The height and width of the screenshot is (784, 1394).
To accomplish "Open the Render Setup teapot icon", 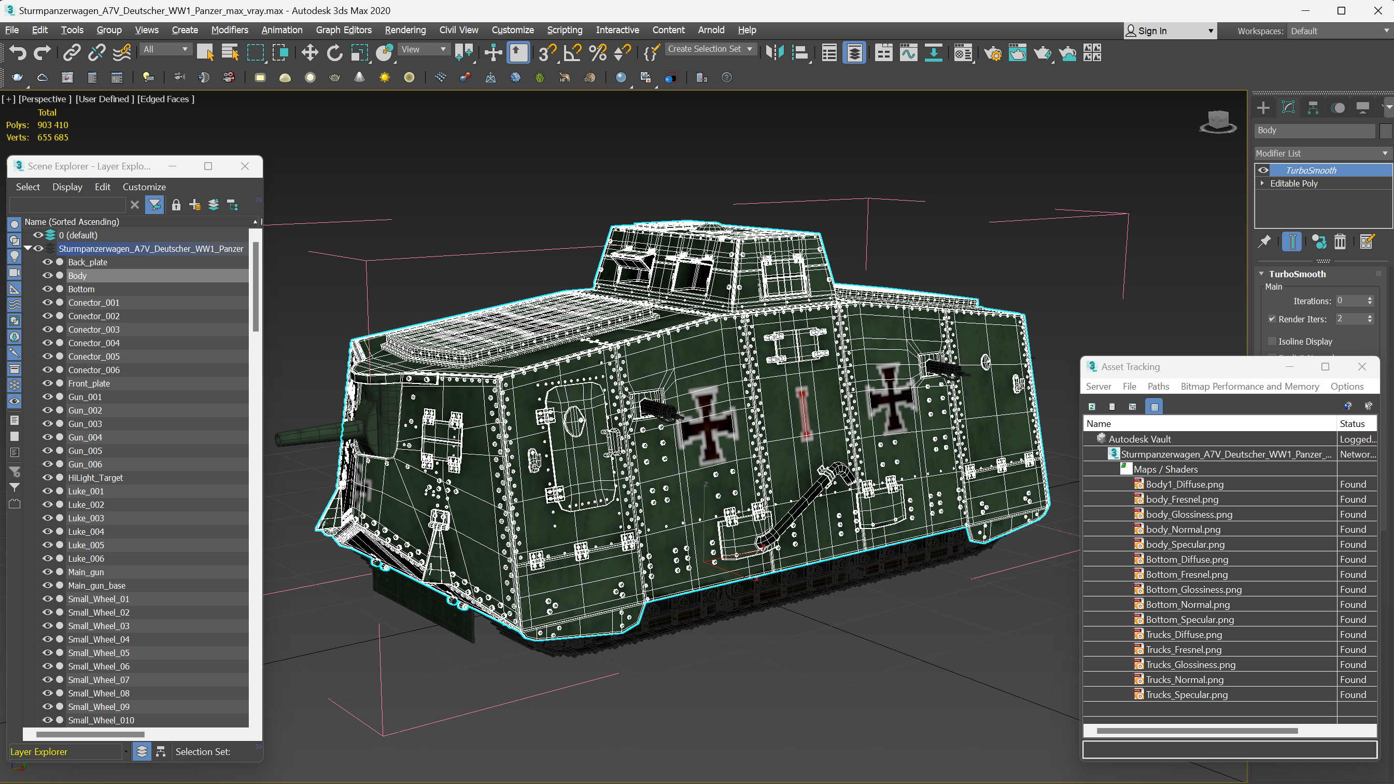I will point(993,52).
